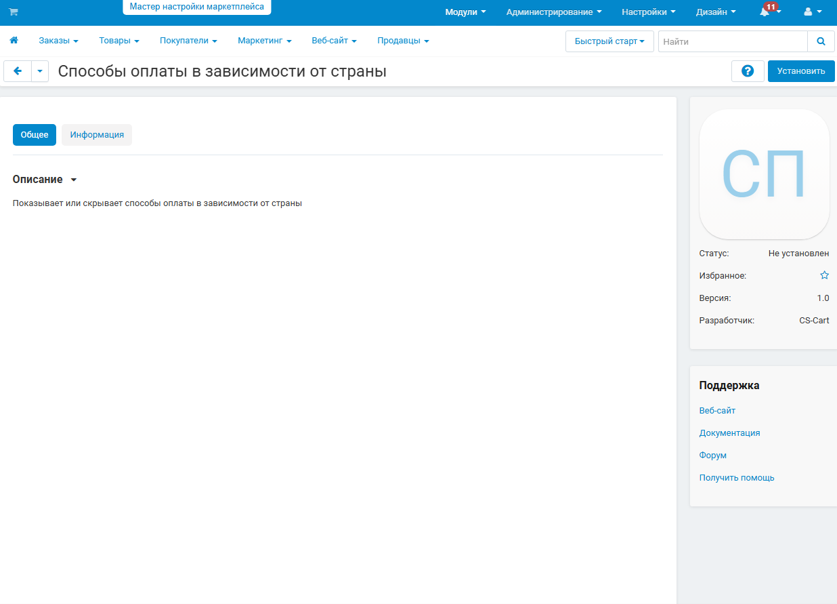The height and width of the screenshot is (604, 837).
Task: Open the Товары menu
Action: coord(119,41)
